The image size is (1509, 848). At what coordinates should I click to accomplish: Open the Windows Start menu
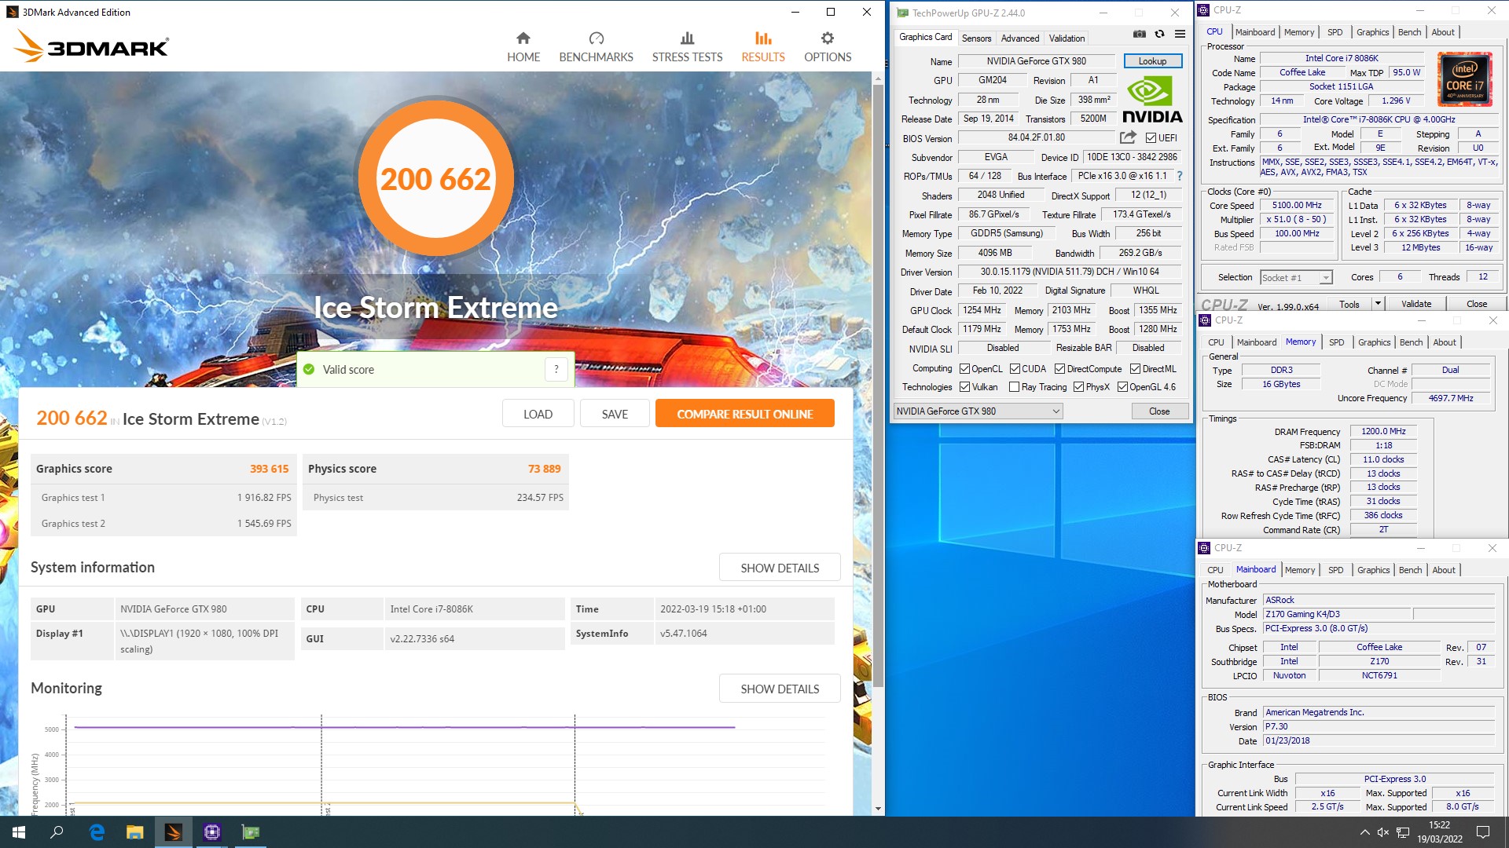pyautogui.click(x=19, y=832)
